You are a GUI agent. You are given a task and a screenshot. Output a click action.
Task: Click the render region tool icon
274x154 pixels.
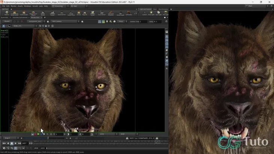click(x=100, y=21)
